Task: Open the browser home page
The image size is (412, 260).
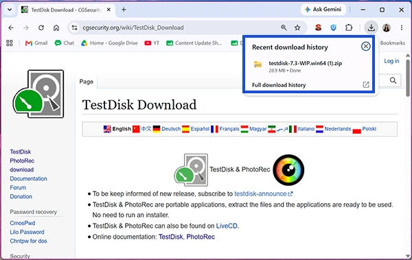Action: coord(56,27)
